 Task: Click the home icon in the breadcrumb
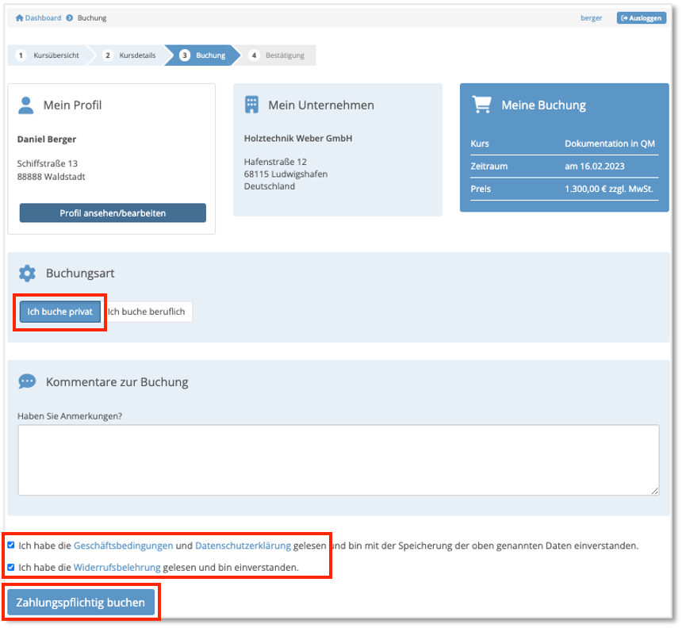point(21,17)
